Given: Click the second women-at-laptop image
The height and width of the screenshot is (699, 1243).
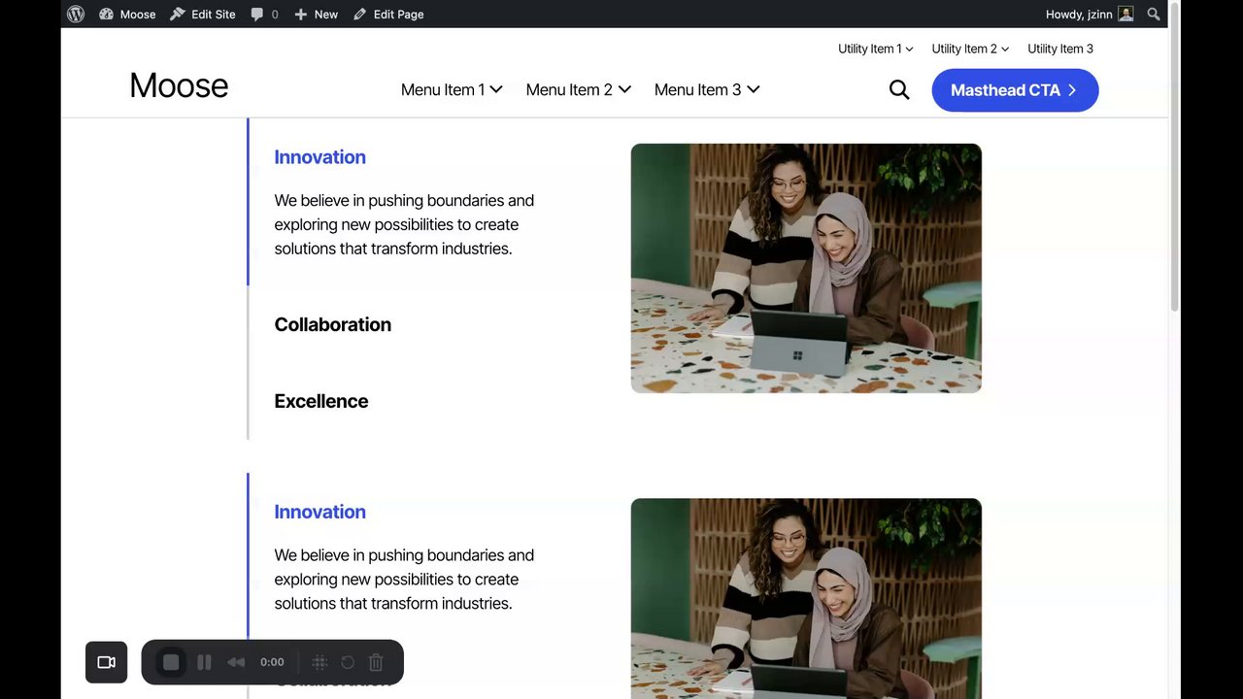Looking at the screenshot, I should coord(806,598).
